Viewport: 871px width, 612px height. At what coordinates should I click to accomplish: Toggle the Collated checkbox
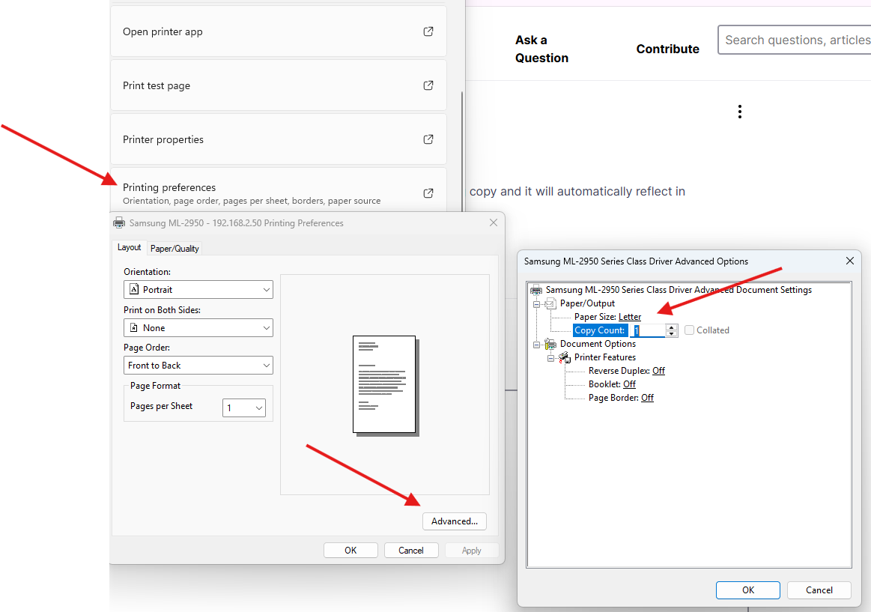689,330
